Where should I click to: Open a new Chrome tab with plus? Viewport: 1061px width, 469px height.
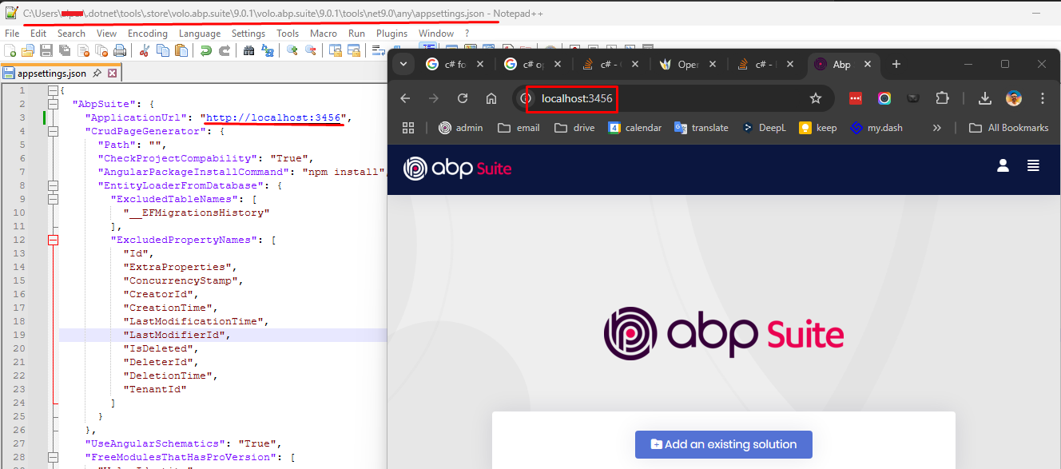point(896,64)
